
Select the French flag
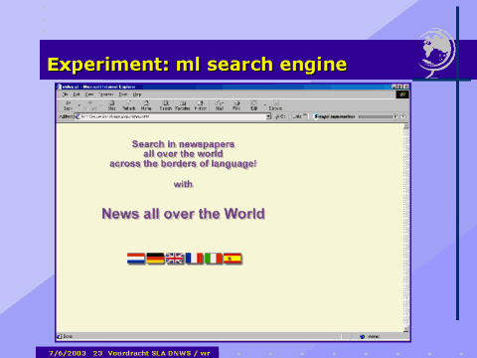(x=194, y=259)
